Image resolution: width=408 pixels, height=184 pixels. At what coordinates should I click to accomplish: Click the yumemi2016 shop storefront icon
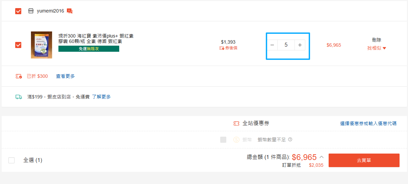(31, 11)
